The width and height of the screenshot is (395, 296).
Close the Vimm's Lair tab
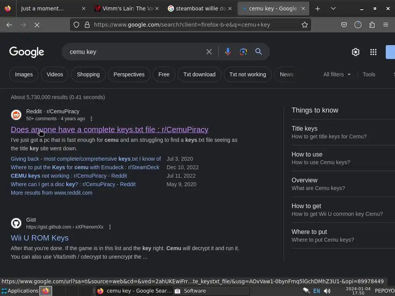pos(157,8)
